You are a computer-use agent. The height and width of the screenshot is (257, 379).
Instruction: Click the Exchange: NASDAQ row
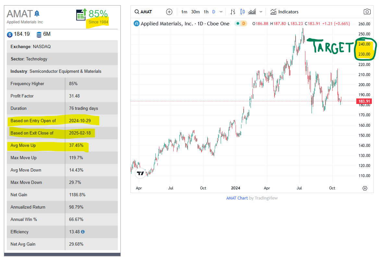[x=62, y=47]
